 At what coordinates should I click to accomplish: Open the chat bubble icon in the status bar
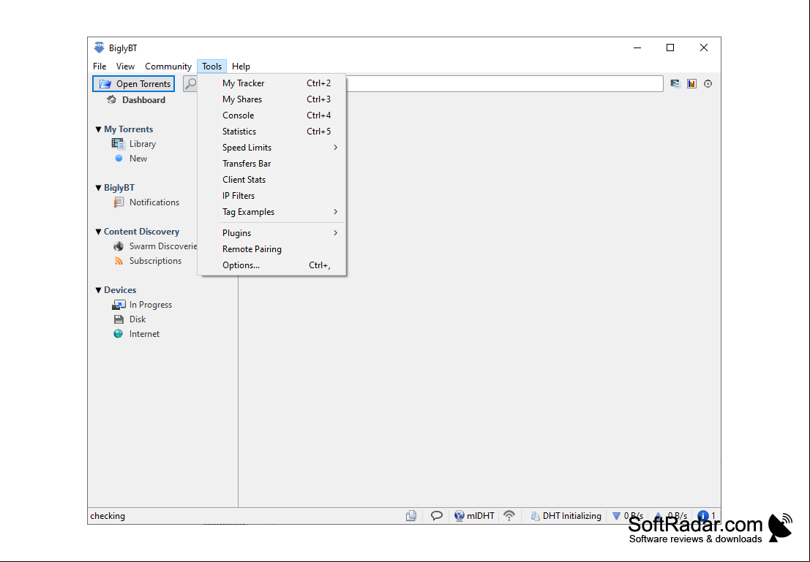pyautogui.click(x=437, y=515)
